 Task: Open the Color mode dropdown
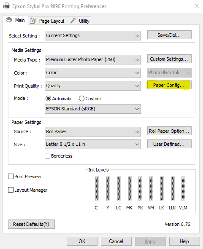click(93, 73)
